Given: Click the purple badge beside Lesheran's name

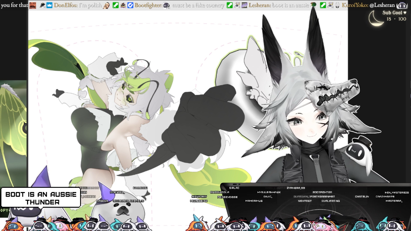Looking at the screenshot, I should pyautogui.click(x=244, y=5).
